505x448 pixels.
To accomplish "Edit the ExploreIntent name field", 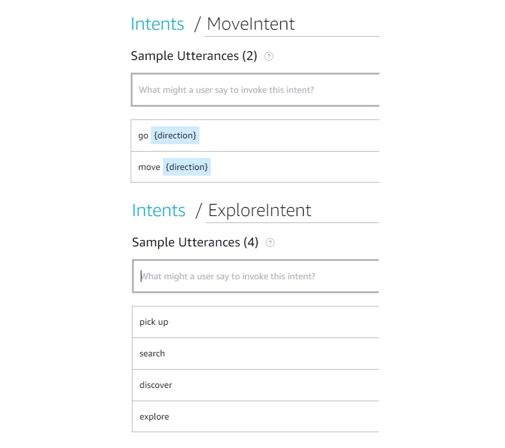I will click(292, 210).
